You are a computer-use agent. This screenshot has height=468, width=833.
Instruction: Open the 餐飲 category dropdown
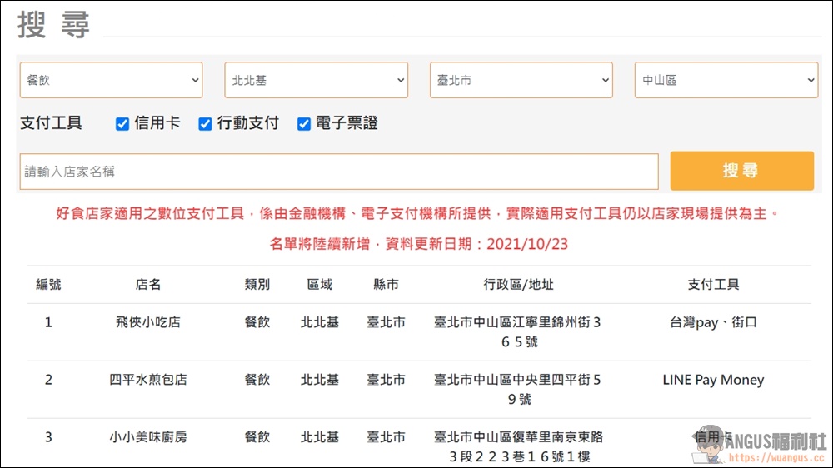click(112, 80)
